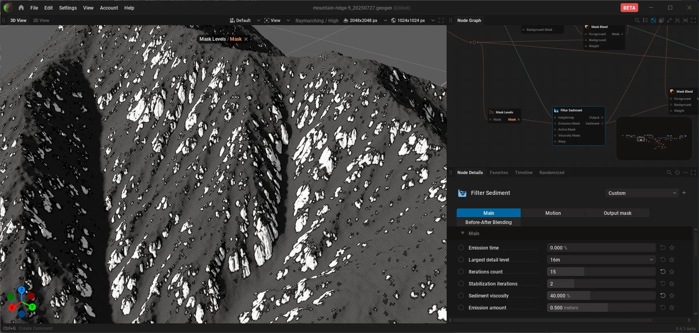
Task: Toggle the Emission time radio circle
Action: 461,248
